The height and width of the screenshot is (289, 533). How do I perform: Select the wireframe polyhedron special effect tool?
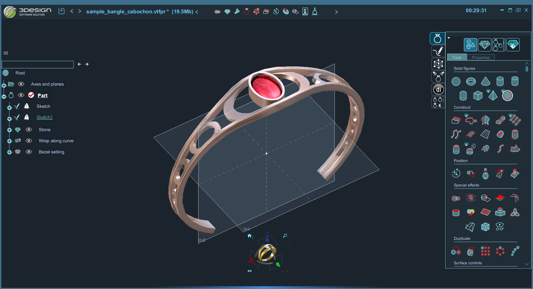pyautogui.click(x=485, y=227)
